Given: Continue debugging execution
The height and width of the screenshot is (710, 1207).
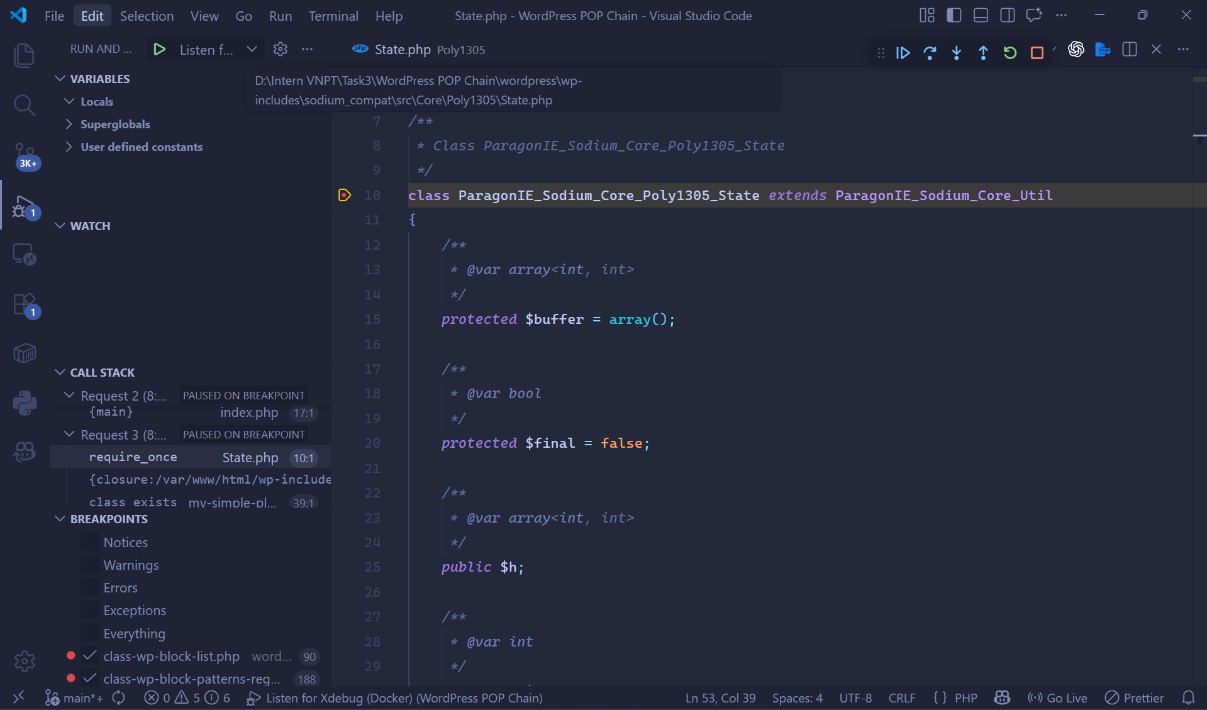Looking at the screenshot, I should point(903,53).
